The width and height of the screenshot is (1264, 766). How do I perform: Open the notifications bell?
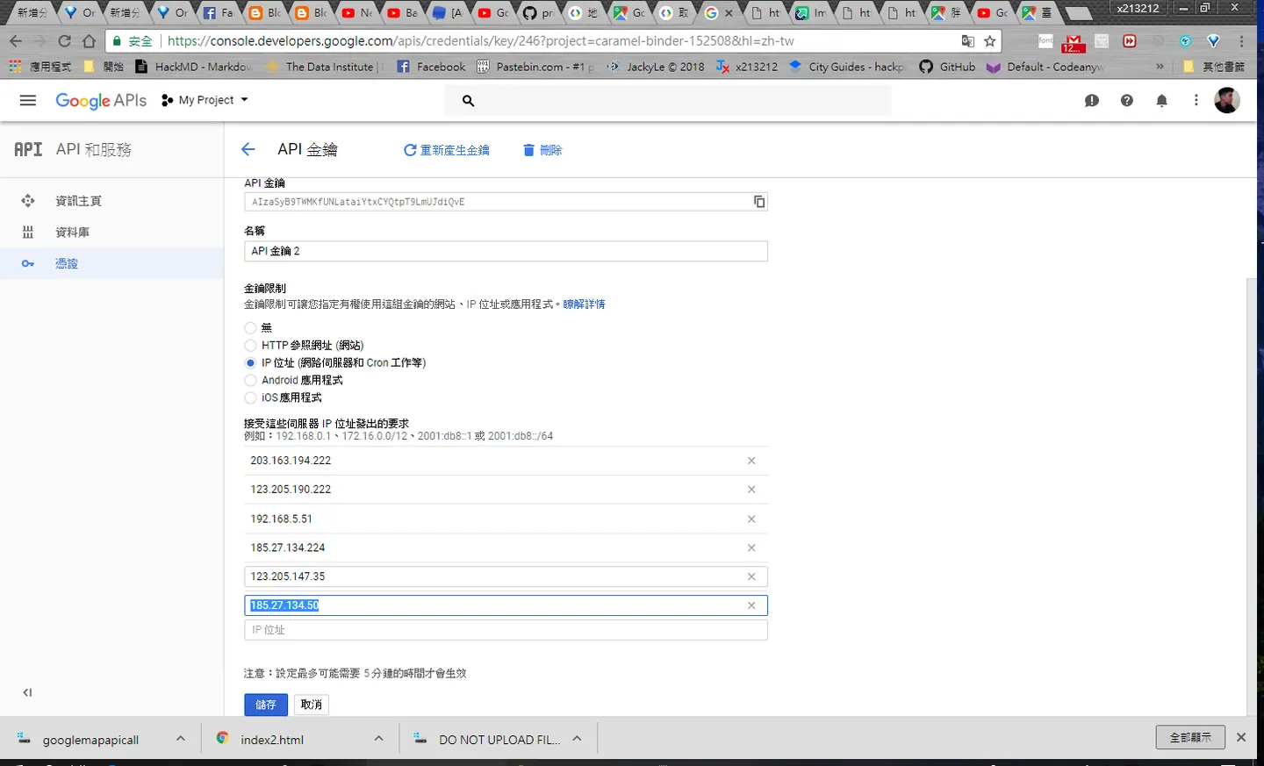(1161, 101)
